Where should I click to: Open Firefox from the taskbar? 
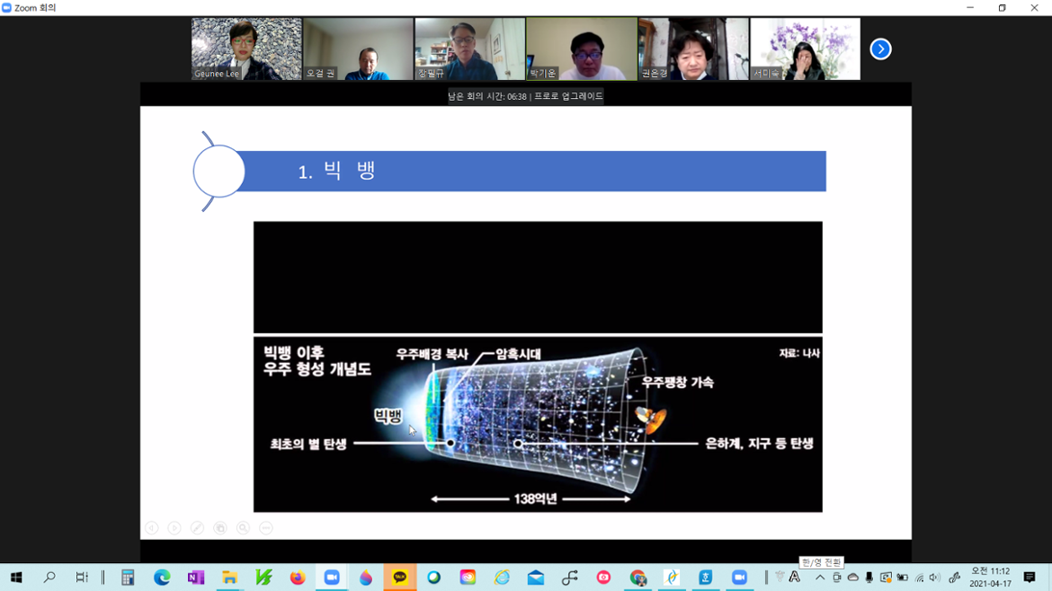(298, 578)
